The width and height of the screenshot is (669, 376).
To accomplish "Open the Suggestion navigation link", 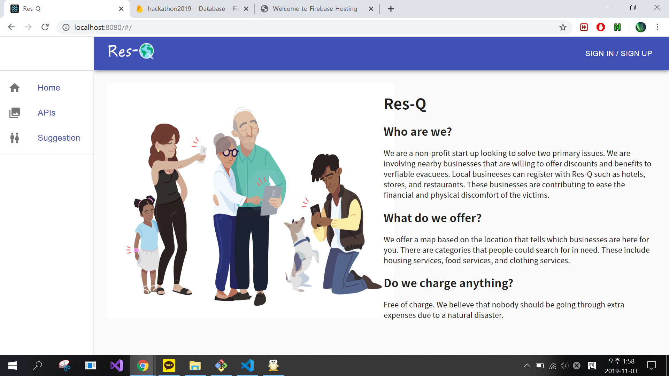I will pos(59,138).
